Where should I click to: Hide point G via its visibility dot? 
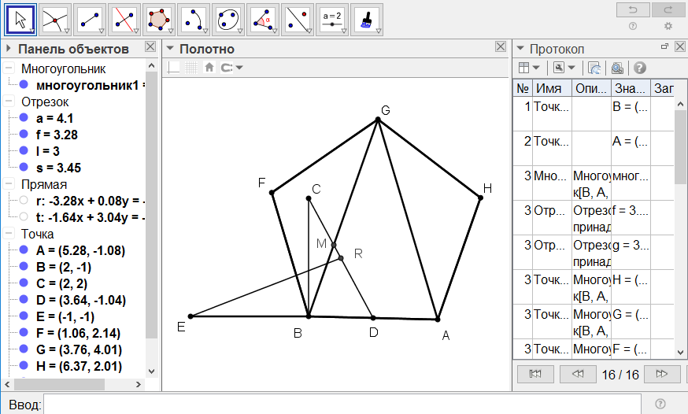24,349
